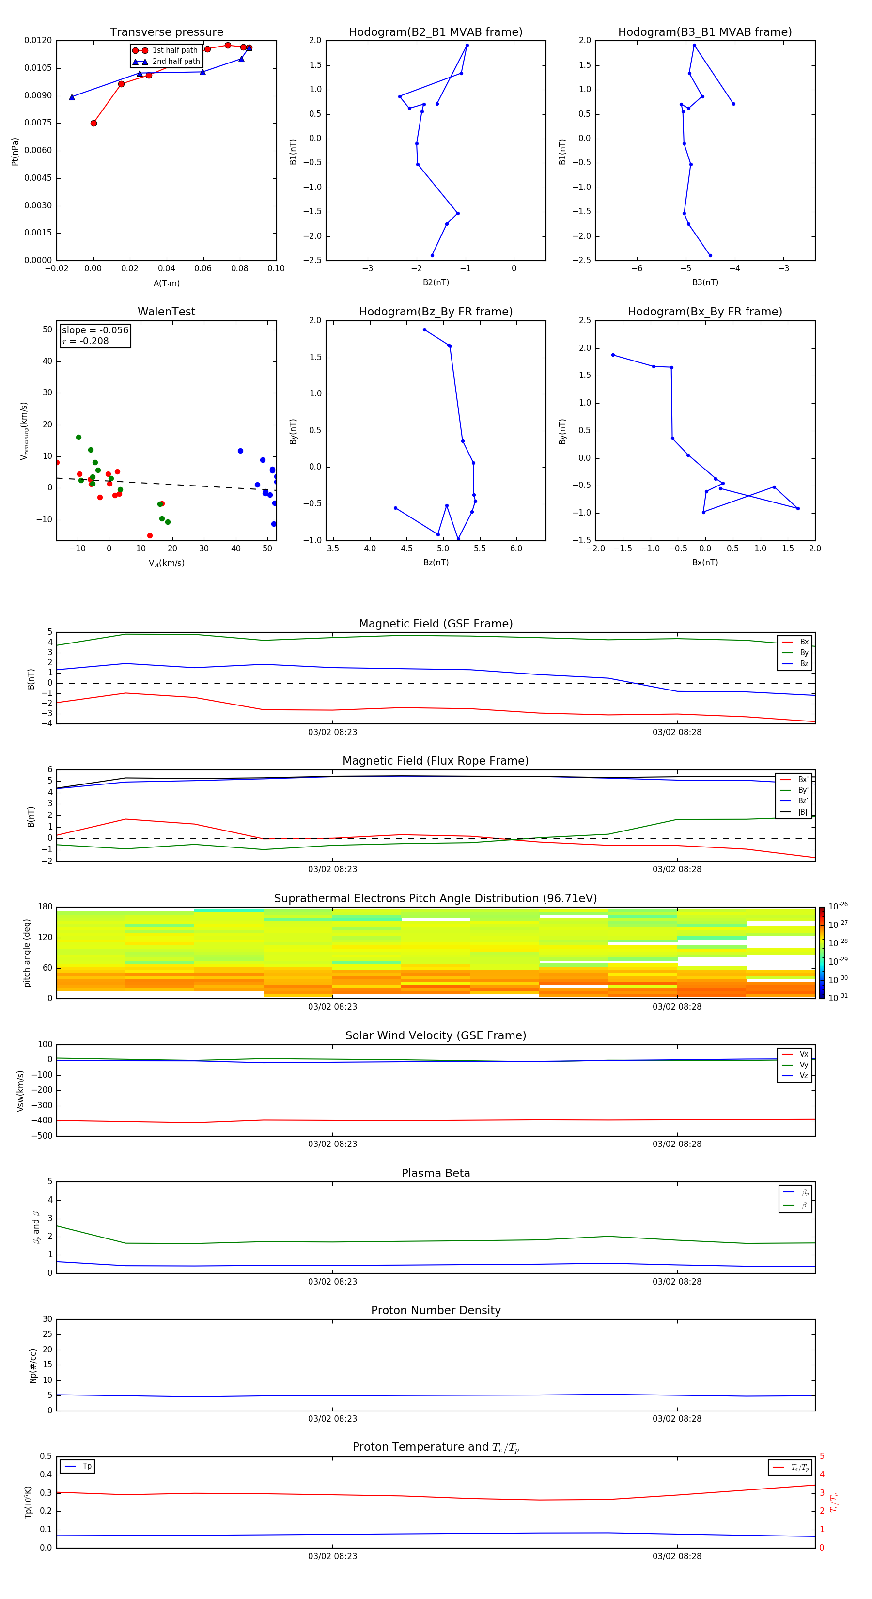872x1599 pixels.
Task: Click the "Proton Temperature and Te/Tp" title
Action: point(436,1447)
